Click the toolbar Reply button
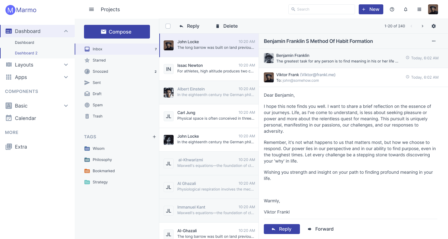The image size is (448, 239). point(189,26)
